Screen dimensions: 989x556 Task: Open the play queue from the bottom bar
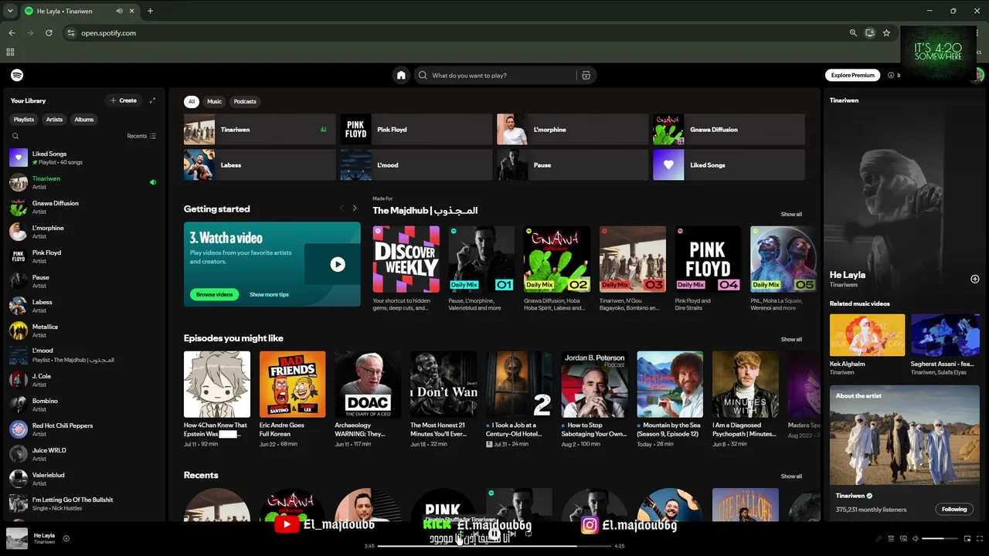891,538
